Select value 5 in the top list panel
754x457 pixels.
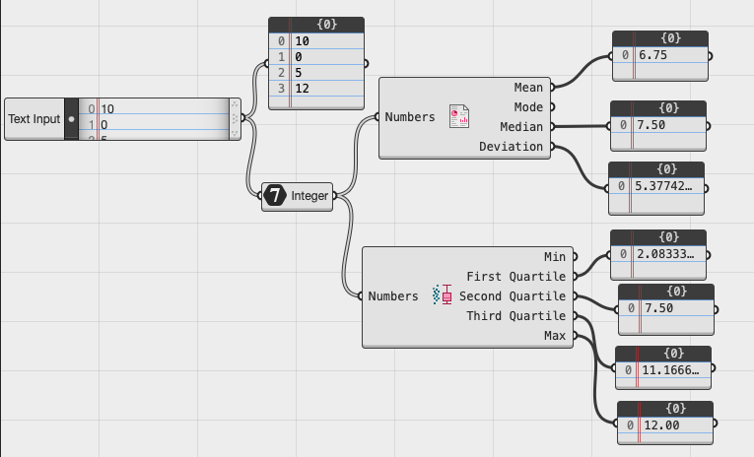pyautogui.click(x=298, y=73)
